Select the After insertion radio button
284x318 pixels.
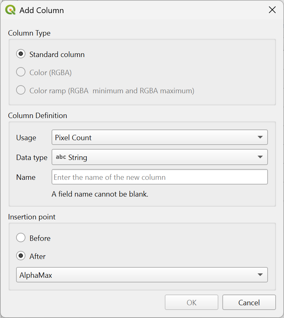click(21, 256)
